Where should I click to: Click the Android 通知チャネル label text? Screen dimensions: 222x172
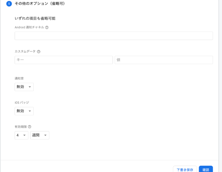[x=29, y=27]
